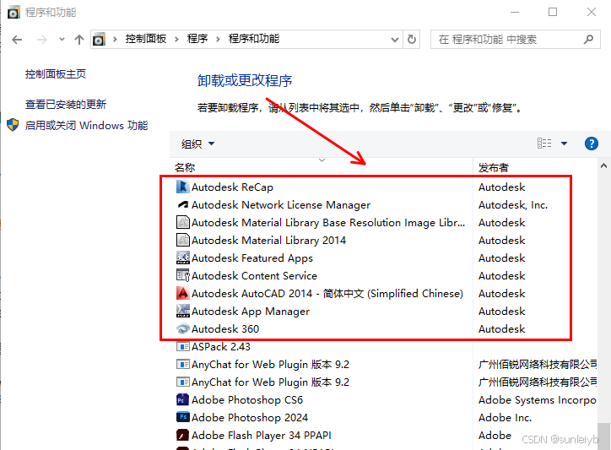Click the Autodesk ReCap program icon
Screen dimensions: 611x450
tap(183, 187)
